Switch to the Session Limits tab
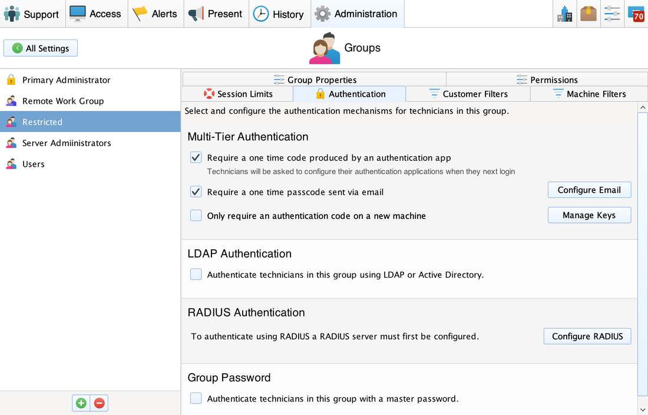648x415 pixels. (x=238, y=94)
